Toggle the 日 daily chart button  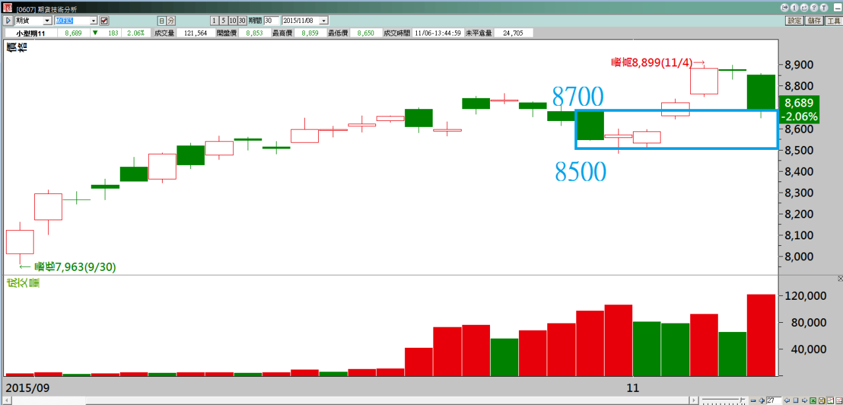[x=162, y=21]
